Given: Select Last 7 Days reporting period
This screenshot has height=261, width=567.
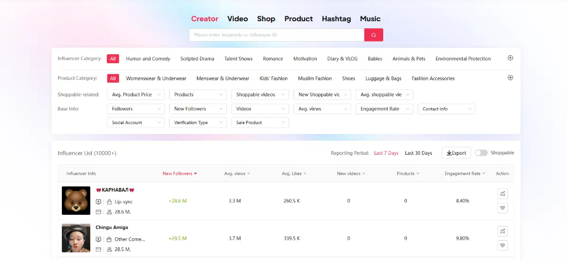Looking at the screenshot, I should click(x=386, y=153).
